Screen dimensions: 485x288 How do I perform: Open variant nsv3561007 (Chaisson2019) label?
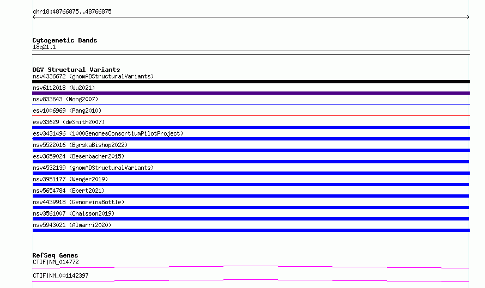coord(74,213)
